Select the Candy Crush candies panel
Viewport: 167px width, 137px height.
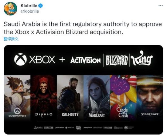coord(123,98)
